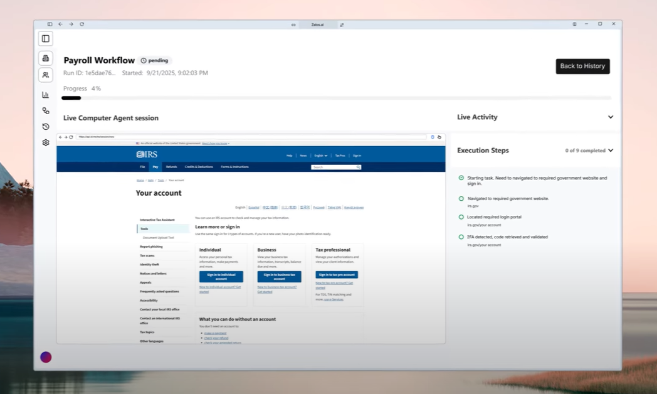Click the workflow progress bar
Image resolution: width=657 pixels, height=394 pixels.
tap(336, 98)
